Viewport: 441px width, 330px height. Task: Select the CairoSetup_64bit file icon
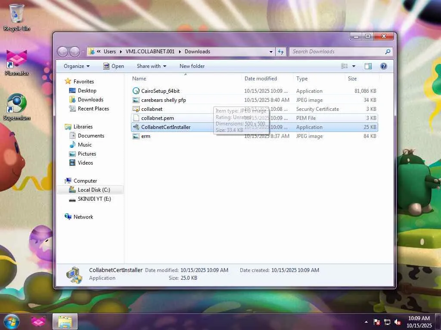click(x=136, y=91)
